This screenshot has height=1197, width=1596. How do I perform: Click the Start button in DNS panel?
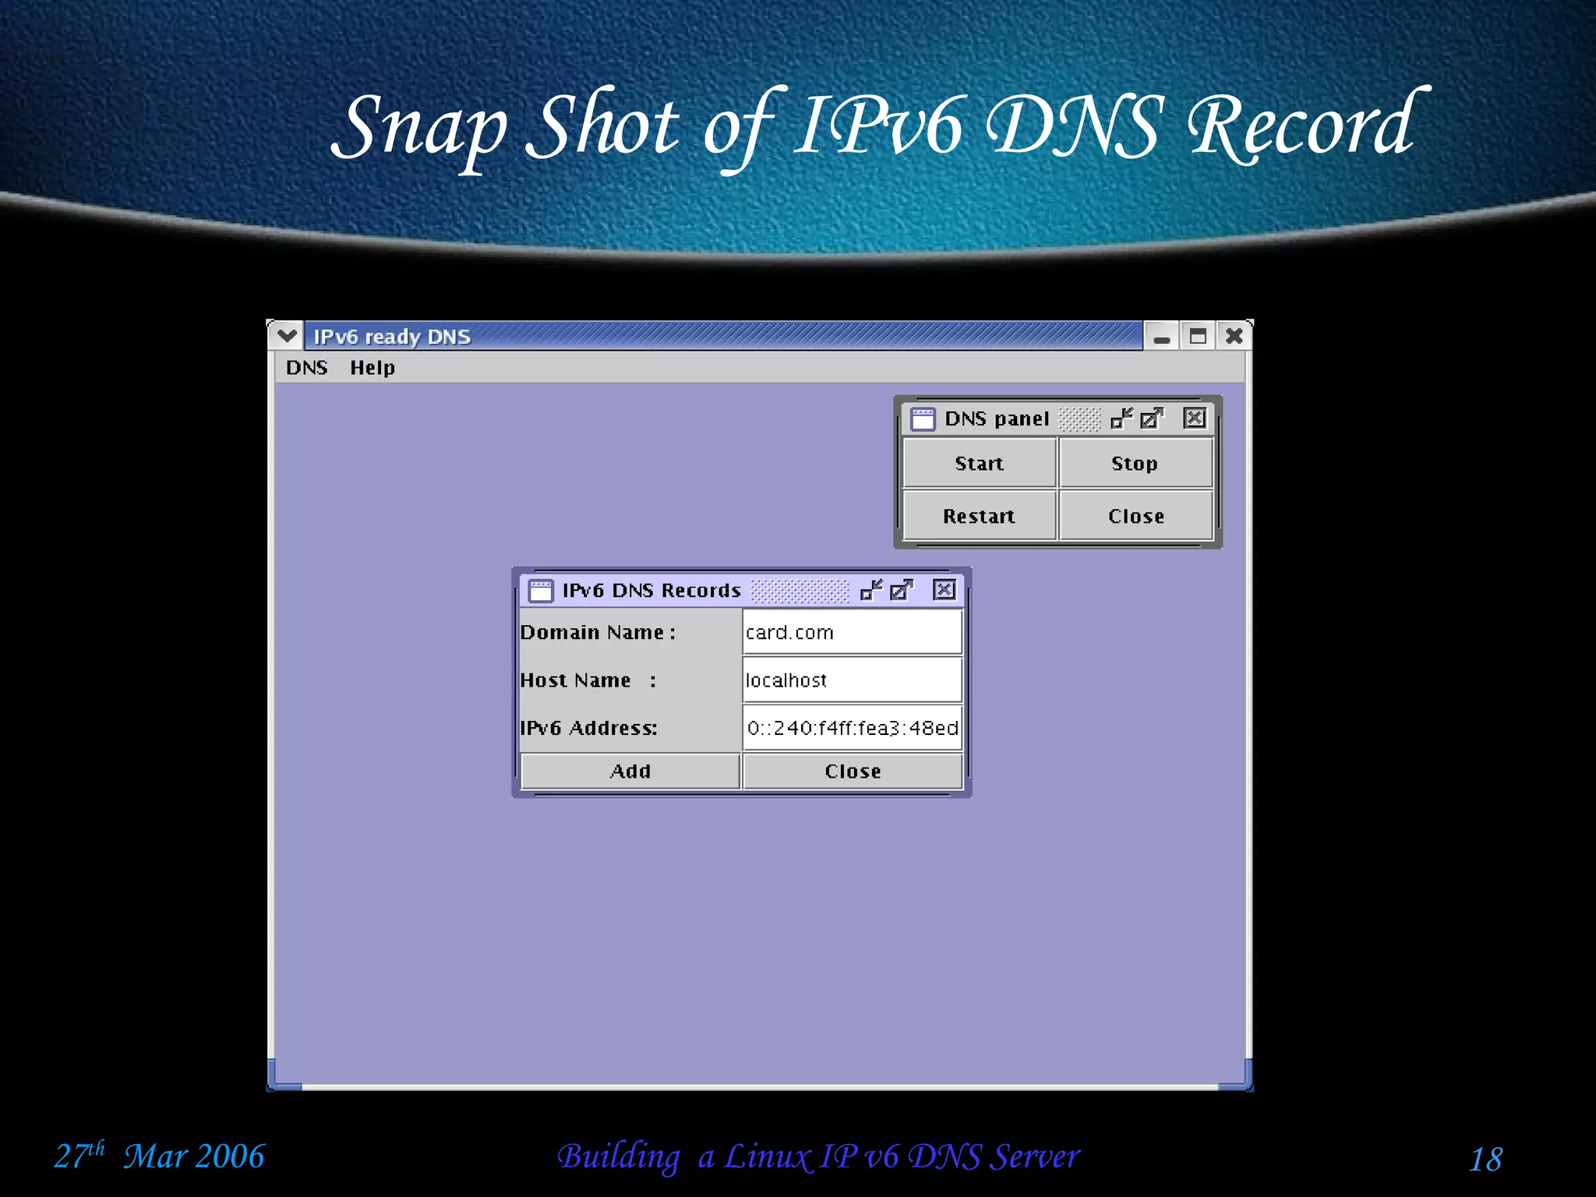(x=980, y=463)
